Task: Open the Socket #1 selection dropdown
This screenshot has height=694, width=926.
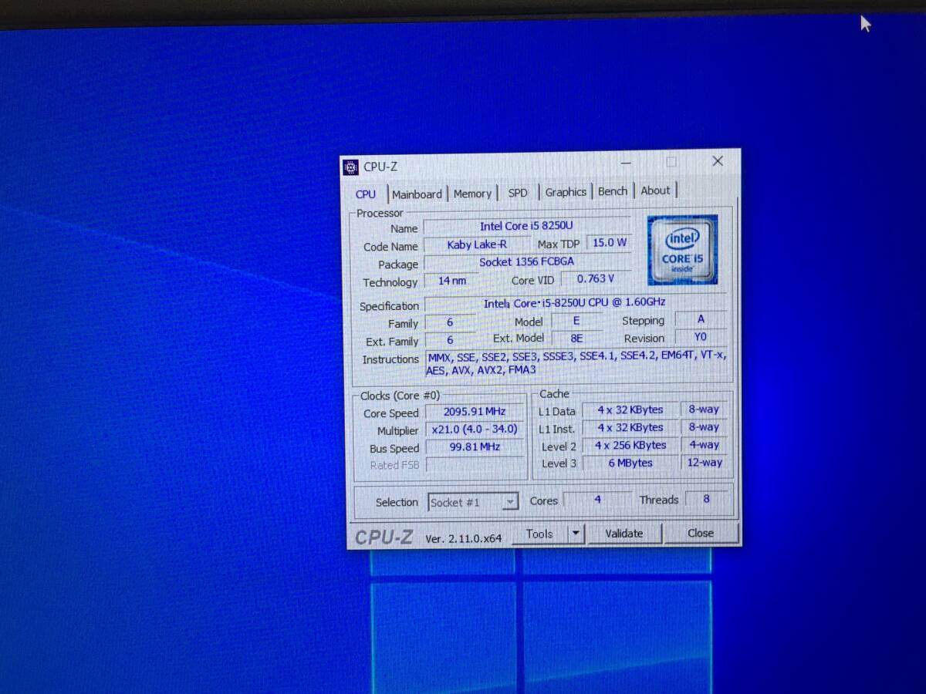Action: [x=472, y=503]
